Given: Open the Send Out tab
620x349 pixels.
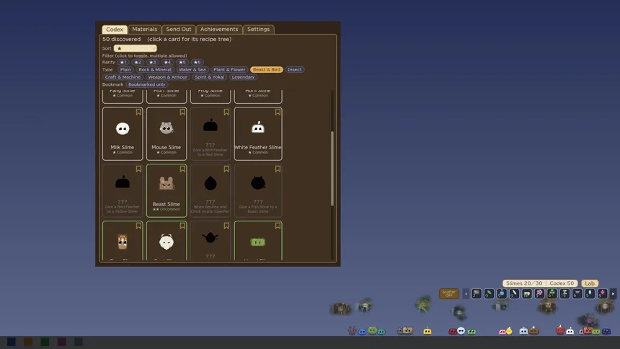Looking at the screenshot, I should tap(178, 30).
